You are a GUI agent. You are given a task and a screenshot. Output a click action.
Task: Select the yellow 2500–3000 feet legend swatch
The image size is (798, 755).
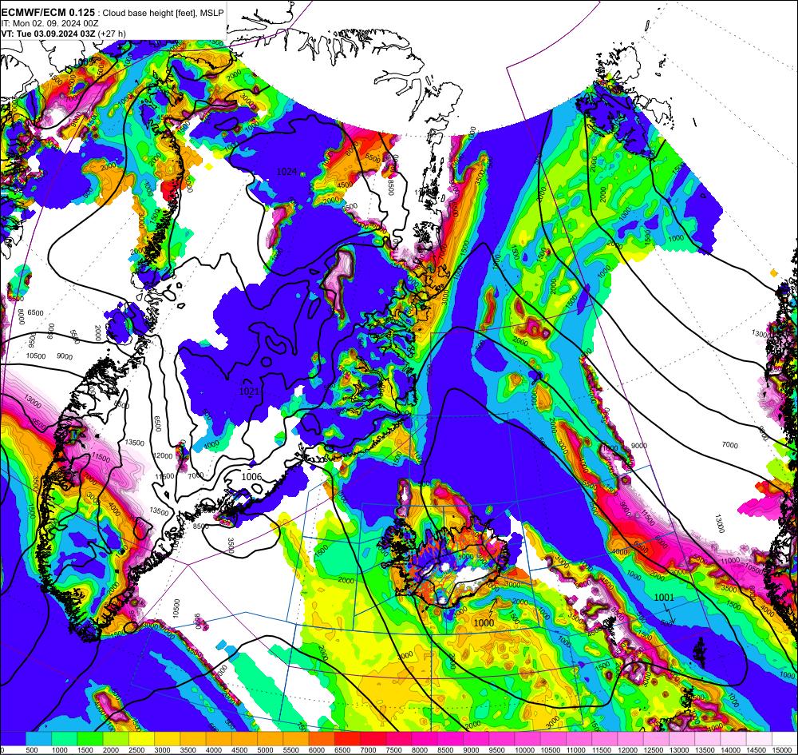pyautogui.click(x=141, y=739)
